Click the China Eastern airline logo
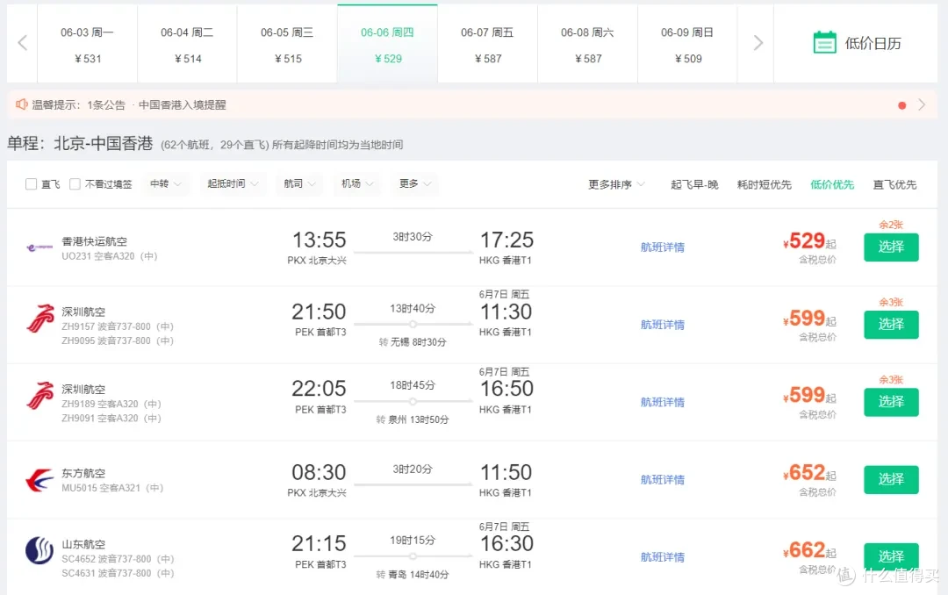The image size is (948, 595). [39, 480]
